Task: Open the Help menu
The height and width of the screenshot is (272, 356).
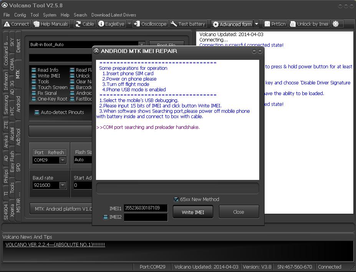Action: [65, 15]
